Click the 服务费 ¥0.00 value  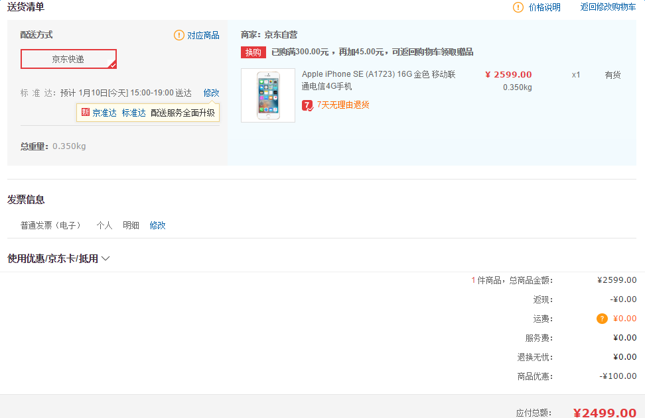[625, 338]
